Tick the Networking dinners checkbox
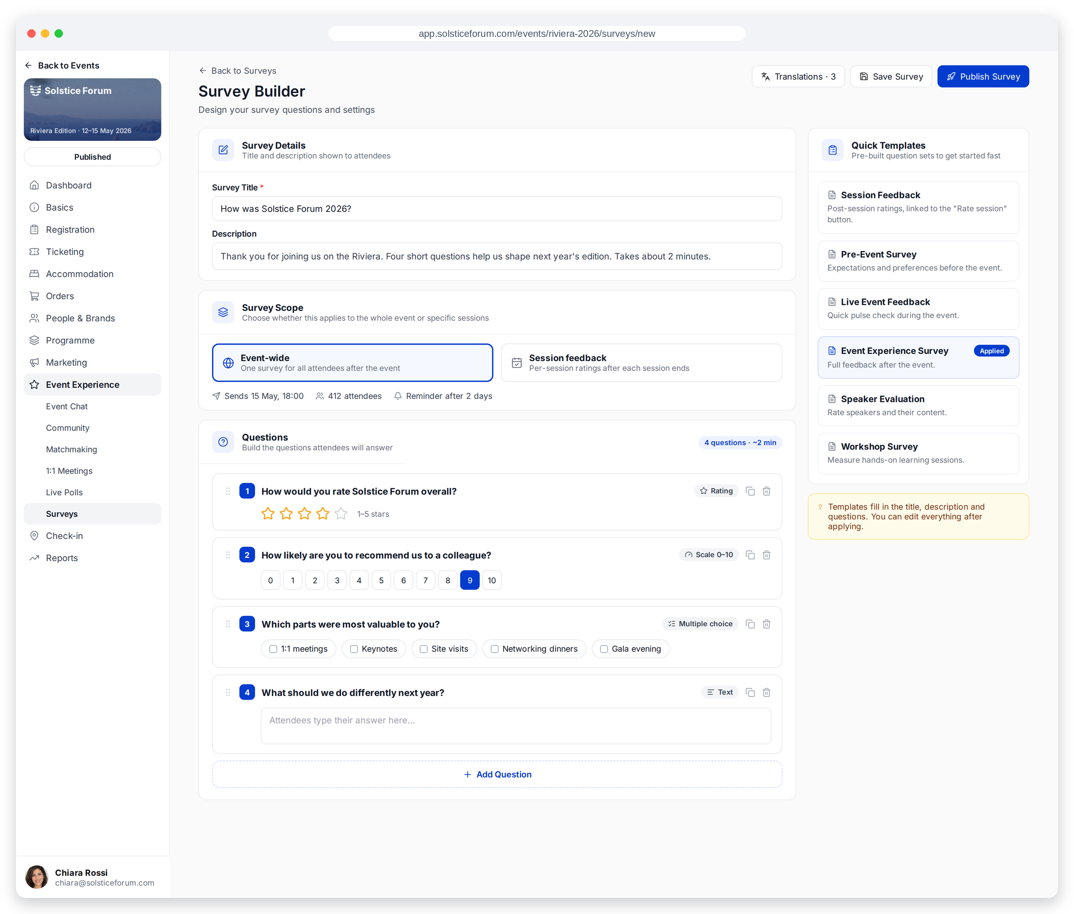 pos(495,649)
